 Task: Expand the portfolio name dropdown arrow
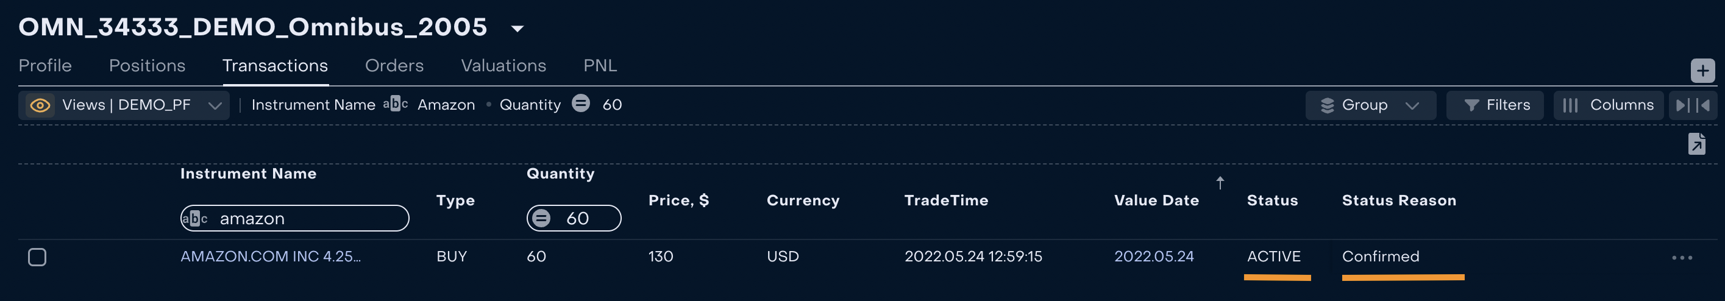517,29
